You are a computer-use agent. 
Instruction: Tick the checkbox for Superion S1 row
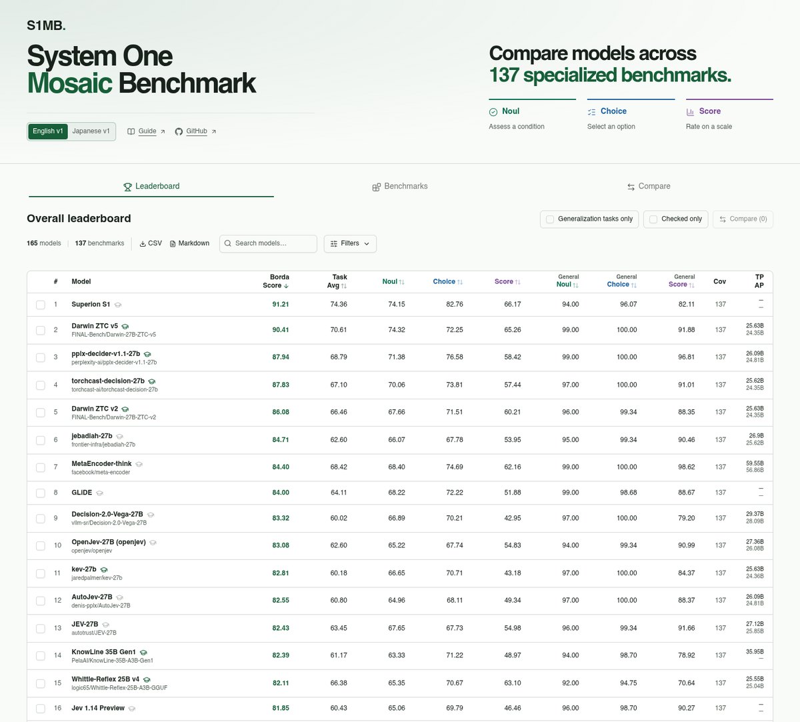click(x=41, y=305)
